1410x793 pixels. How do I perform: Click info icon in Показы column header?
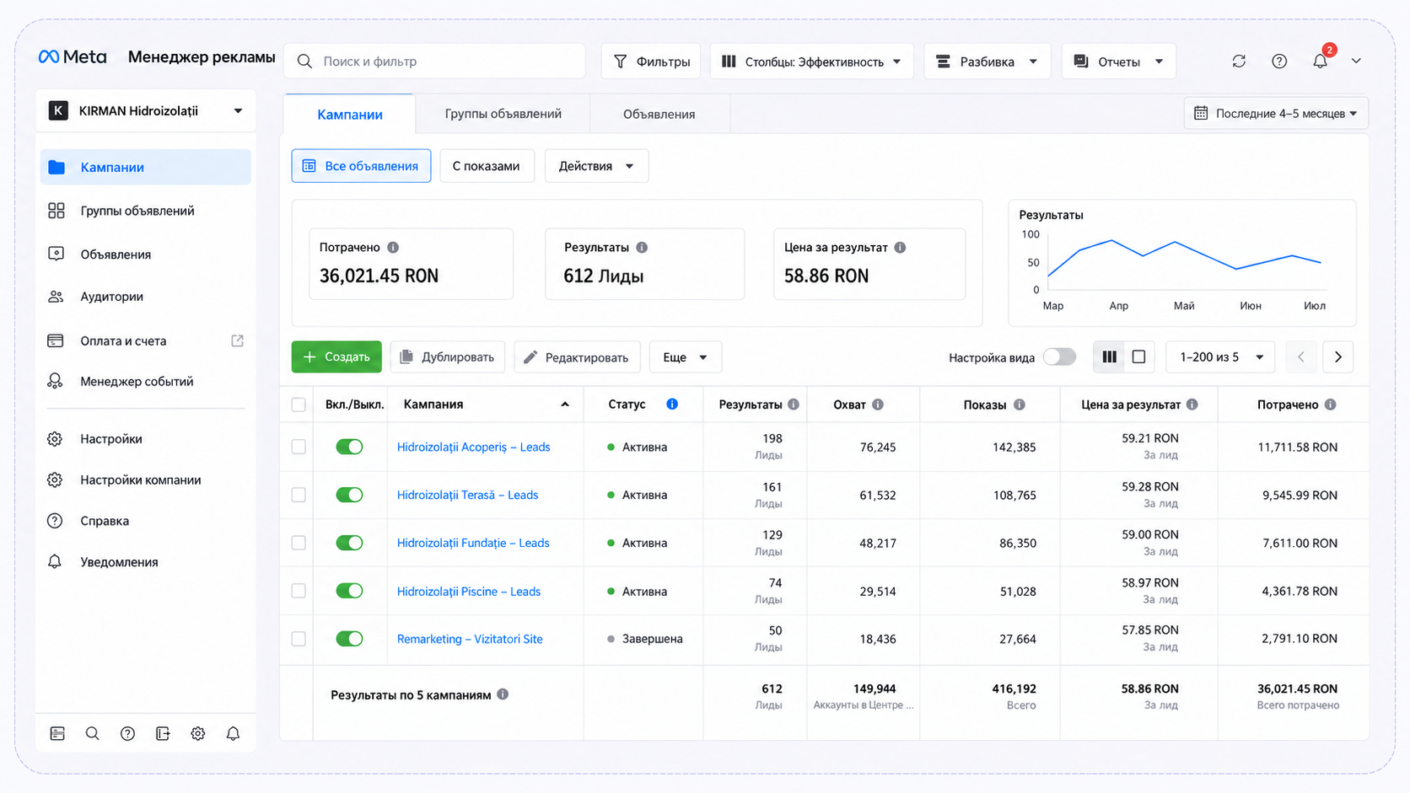pos(1020,405)
